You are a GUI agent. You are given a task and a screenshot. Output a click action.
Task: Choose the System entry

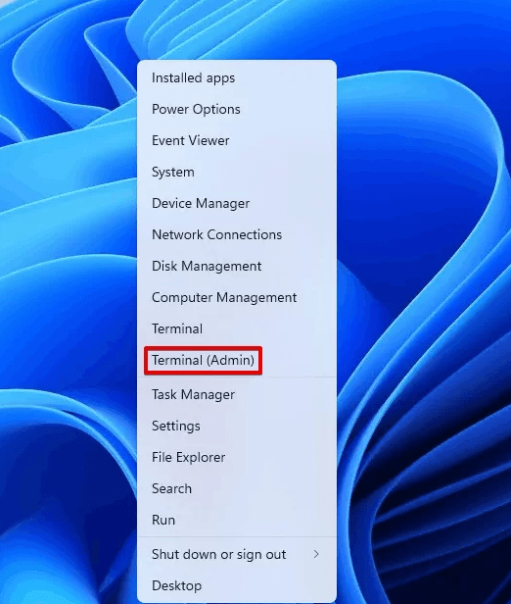point(237,172)
